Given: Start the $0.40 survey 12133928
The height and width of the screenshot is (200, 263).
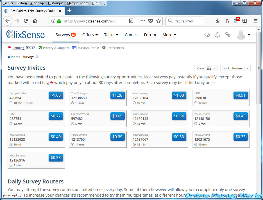Looking at the screenshot, I should coord(56,137).
